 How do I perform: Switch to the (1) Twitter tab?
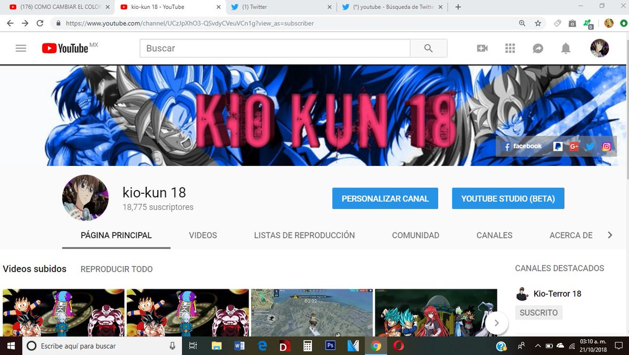click(280, 7)
